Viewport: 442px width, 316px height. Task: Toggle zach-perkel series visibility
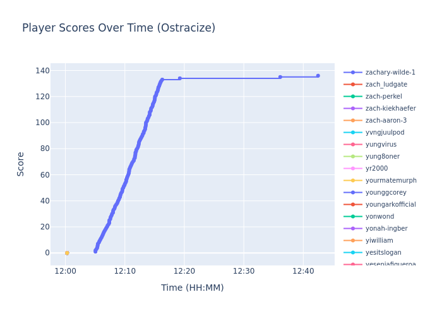tap(383, 97)
